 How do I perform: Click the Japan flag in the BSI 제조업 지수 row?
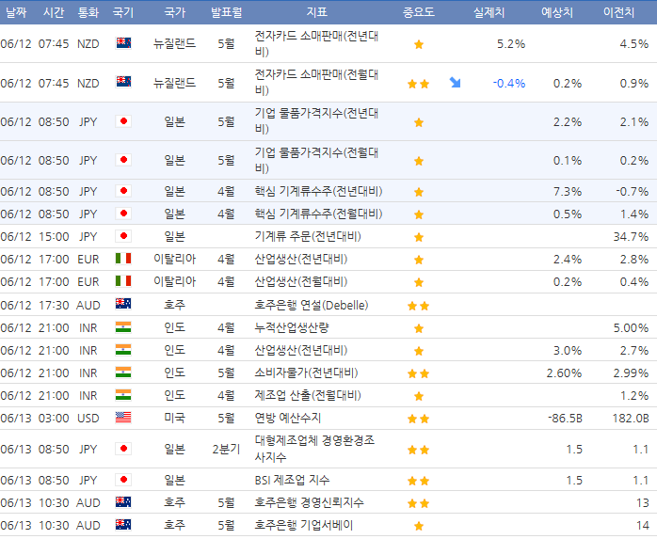pos(123,480)
